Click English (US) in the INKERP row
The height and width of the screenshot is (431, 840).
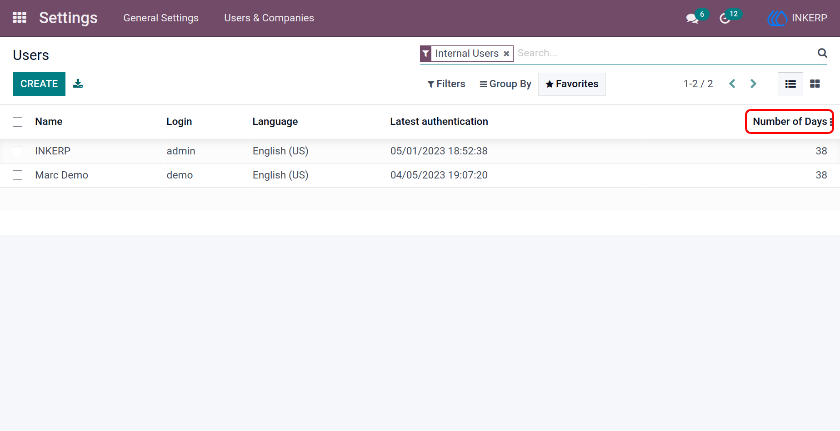280,151
